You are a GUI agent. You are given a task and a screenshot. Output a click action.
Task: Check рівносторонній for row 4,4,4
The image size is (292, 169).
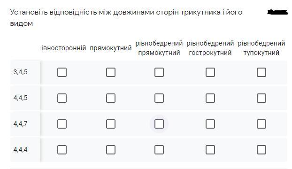tap(62, 150)
